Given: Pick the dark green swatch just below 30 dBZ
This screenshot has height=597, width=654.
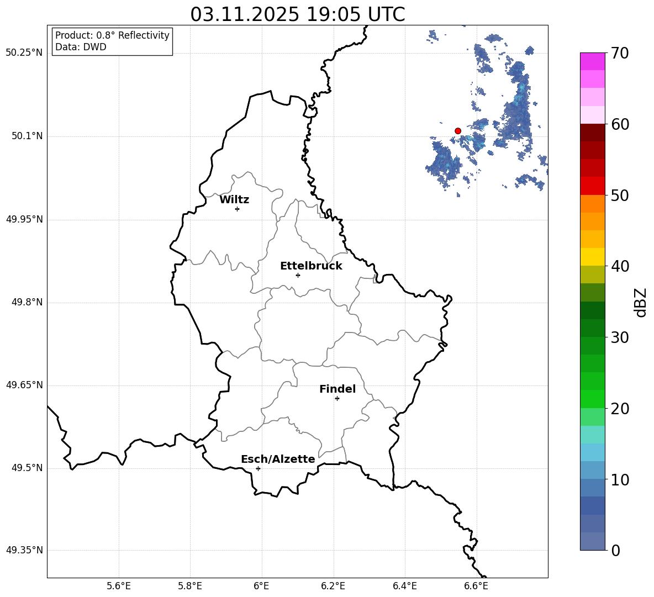Looking at the screenshot, I should point(592,346).
